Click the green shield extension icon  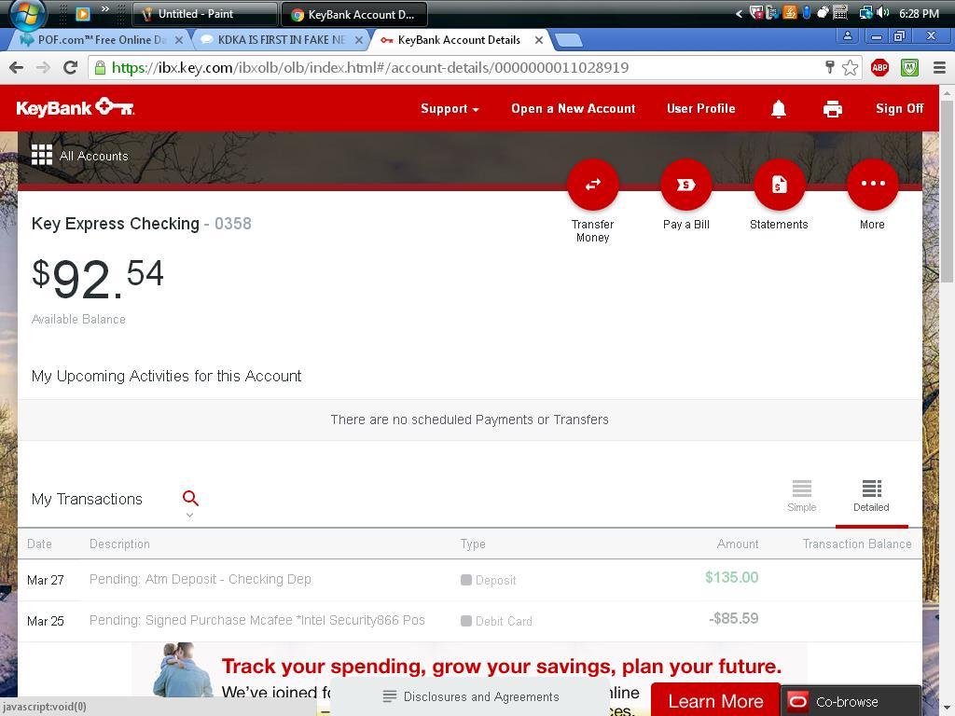[x=909, y=67]
